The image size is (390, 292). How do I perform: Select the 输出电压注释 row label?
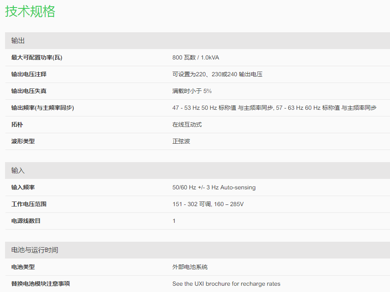pos(29,74)
